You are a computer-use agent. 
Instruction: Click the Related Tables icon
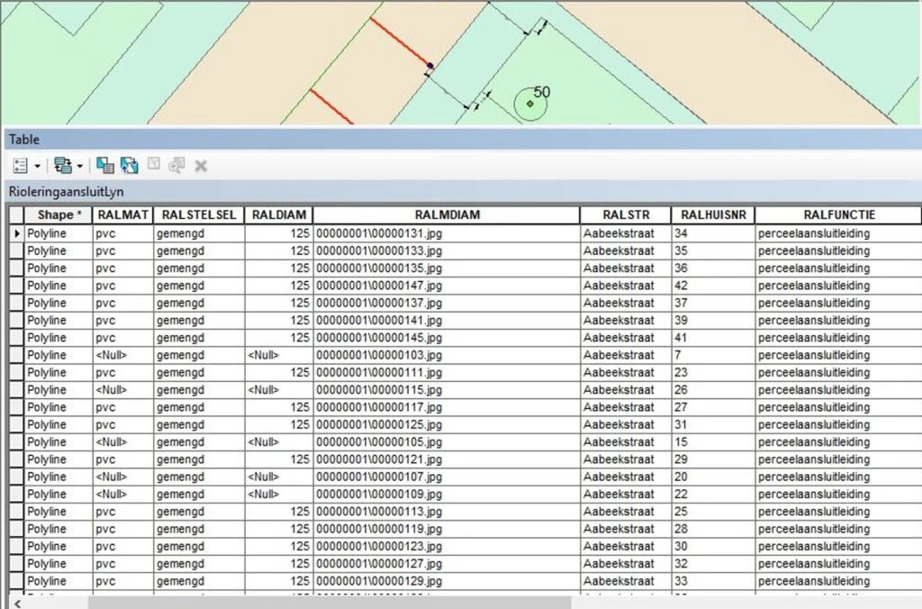coord(61,166)
